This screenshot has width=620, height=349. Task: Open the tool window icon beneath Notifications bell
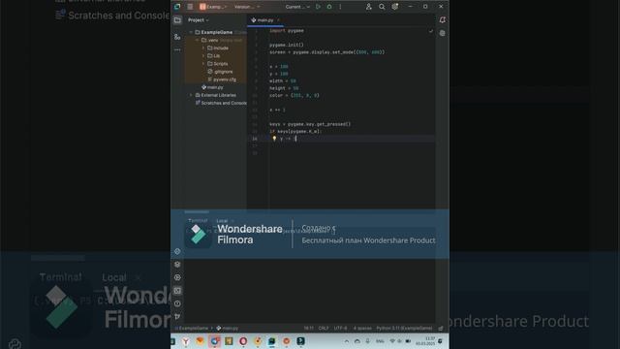click(x=443, y=33)
